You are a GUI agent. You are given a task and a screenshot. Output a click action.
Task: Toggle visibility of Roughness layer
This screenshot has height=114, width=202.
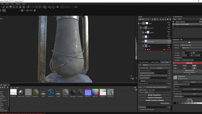(x=143, y=41)
